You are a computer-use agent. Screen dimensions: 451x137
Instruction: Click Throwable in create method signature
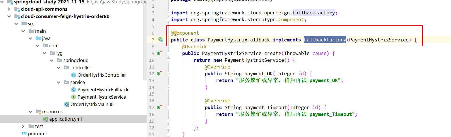[297, 53]
